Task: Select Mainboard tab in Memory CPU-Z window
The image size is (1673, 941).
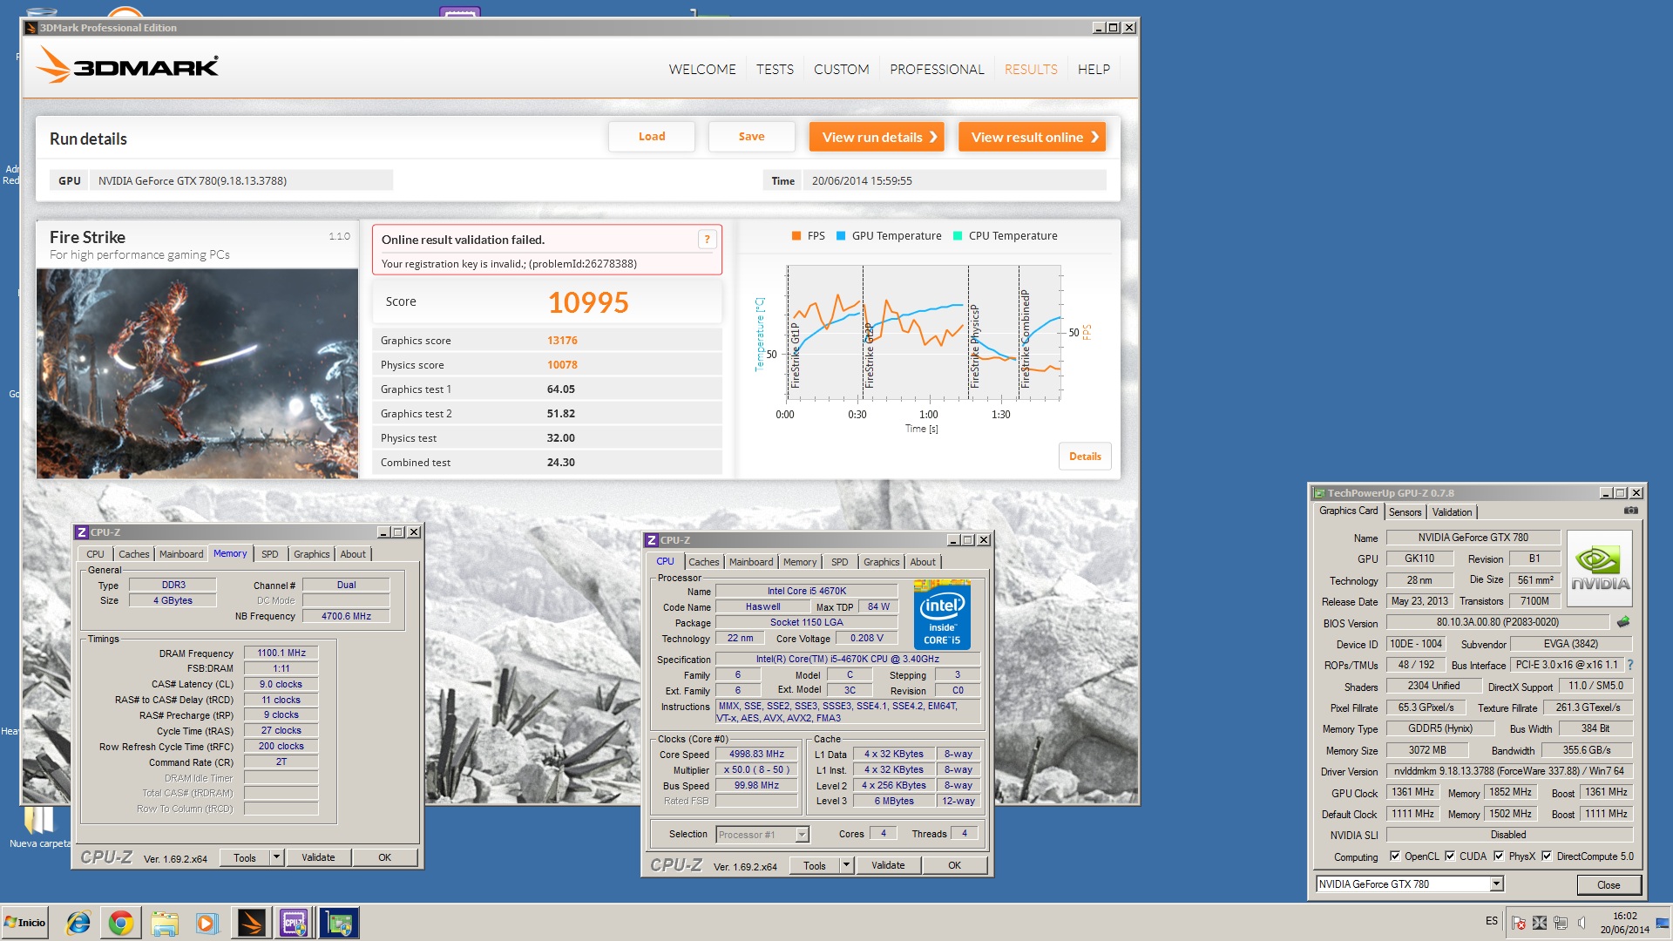Action: click(x=181, y=554)
